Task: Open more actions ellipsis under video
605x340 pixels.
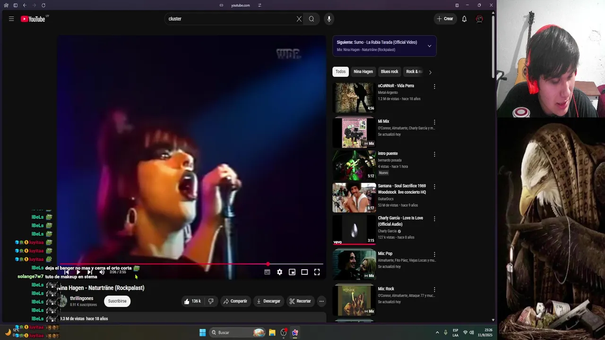Action: pos(321,301)
